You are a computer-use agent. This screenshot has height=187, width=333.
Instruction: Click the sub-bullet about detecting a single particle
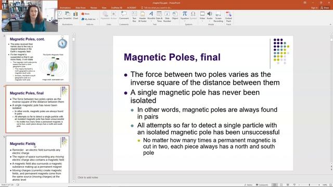[x=208, y=129]
